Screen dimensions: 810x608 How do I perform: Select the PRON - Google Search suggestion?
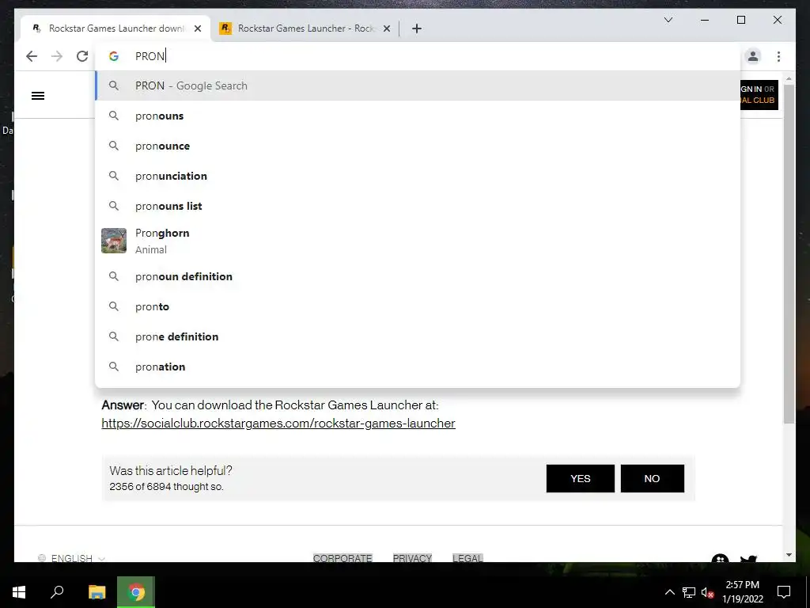(418, 85)
